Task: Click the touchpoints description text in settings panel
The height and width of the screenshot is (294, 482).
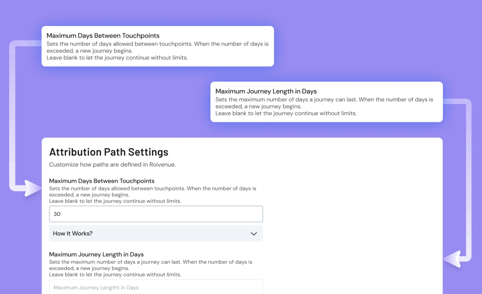Action: (x=153, y=195)
